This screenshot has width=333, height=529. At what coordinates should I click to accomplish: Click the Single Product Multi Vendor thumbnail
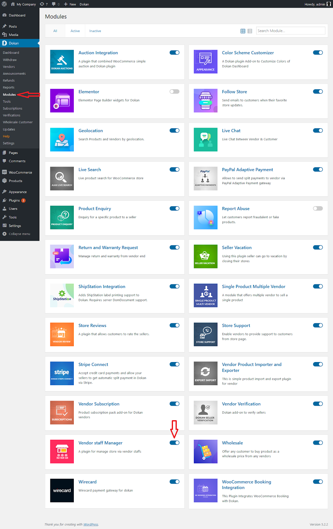[x=206, y=296]
